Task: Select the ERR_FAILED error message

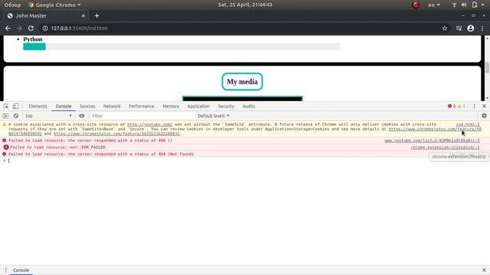Action: pos(57,147)
